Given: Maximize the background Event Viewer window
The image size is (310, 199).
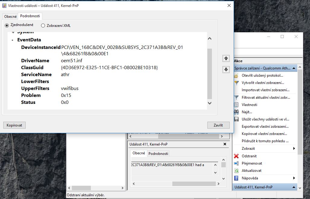Looking at the screenshot, I should [282, 37].
